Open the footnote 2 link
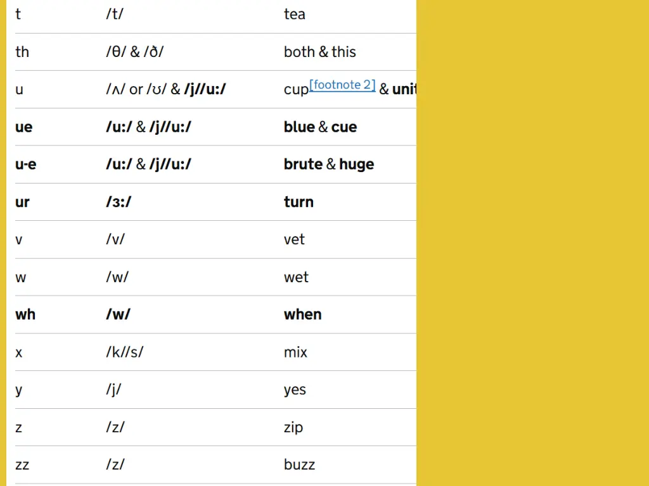This screenshot has height=486, width=649. [x=342, y=85]
